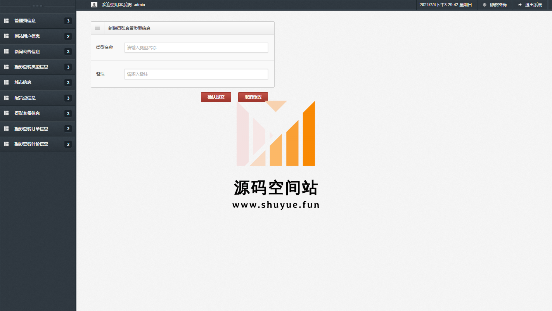Click grid icon beside 摄影套餐订单信息
The image size is (552, 311).
coord(6,128)
